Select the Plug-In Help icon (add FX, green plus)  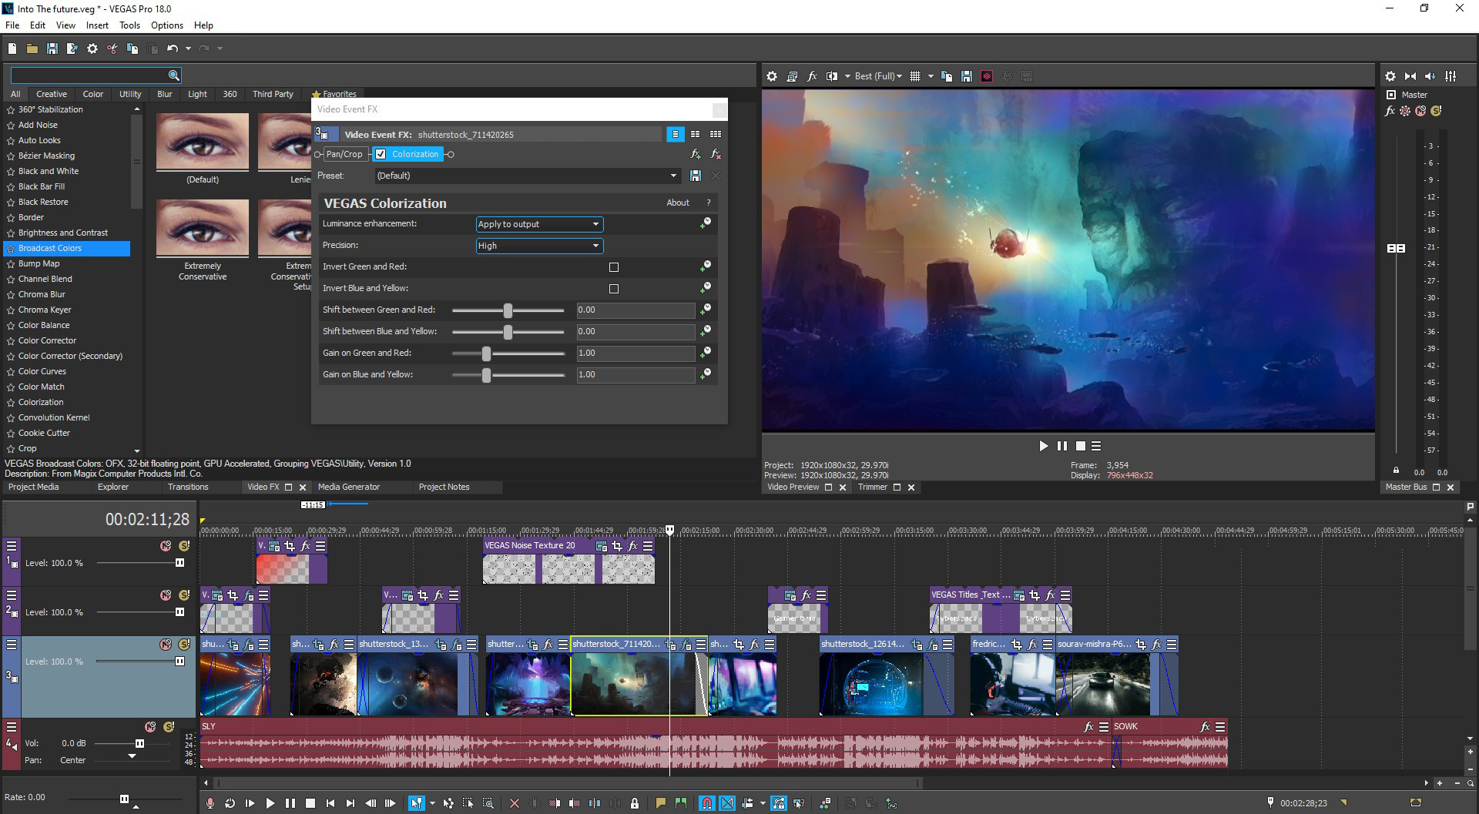coord(696,155)
